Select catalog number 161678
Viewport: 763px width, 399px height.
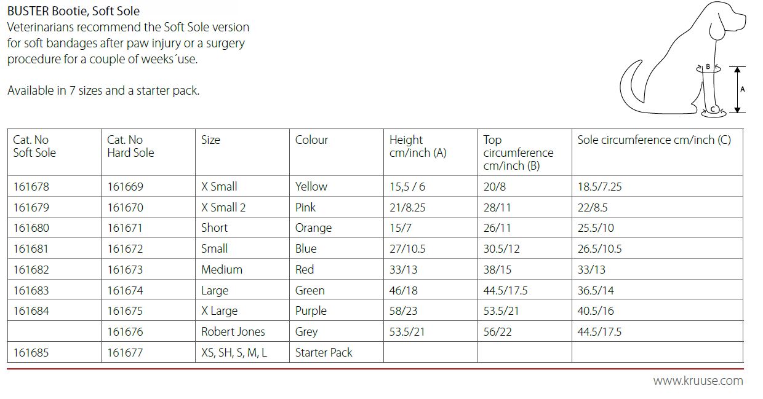31,186
